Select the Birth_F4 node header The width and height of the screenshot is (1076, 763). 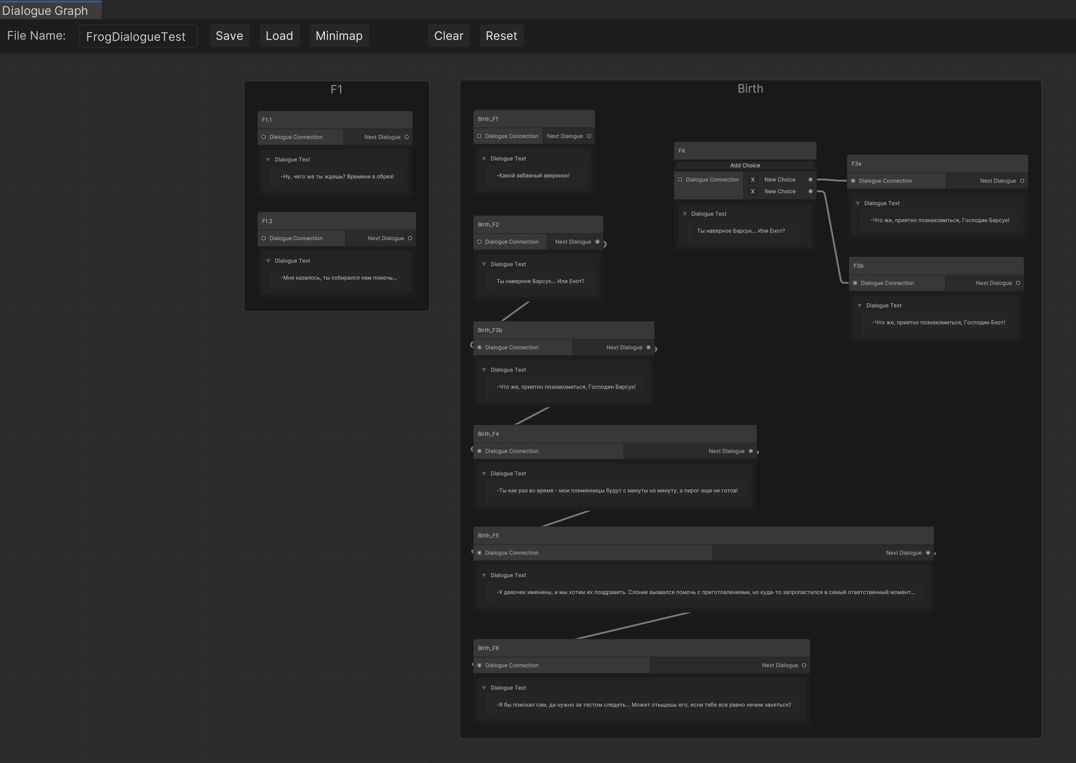point(615,434)
